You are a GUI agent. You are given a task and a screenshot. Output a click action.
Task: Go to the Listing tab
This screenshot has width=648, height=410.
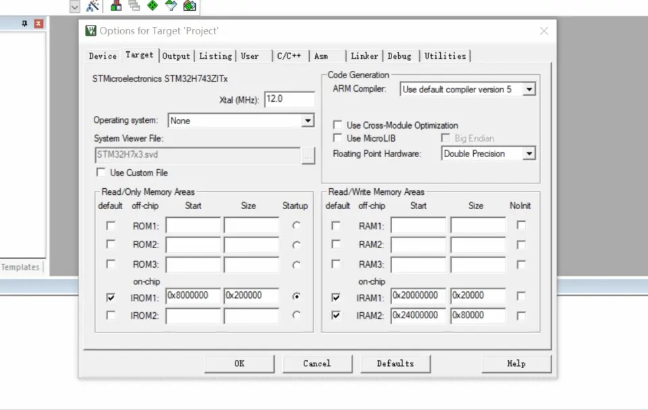tap(215, 56)
